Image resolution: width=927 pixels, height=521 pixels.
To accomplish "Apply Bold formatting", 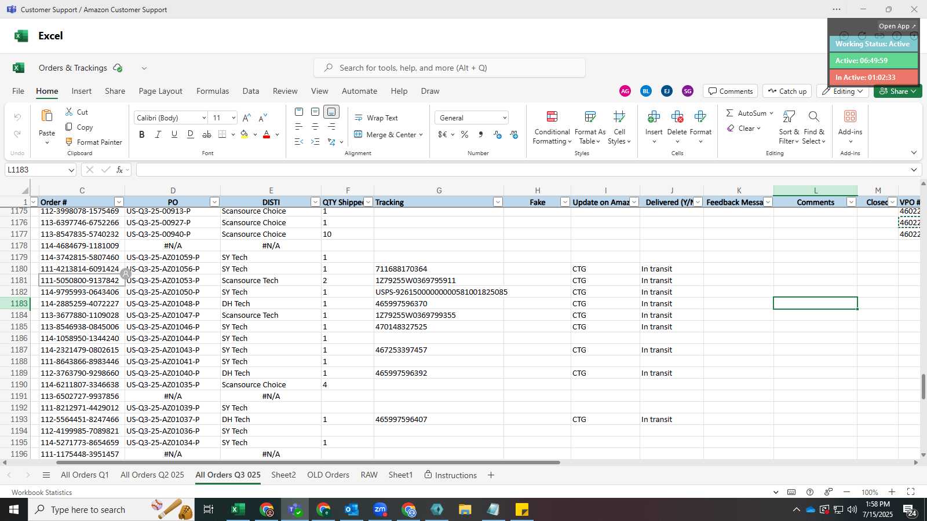I will click(x=142, y=134).
